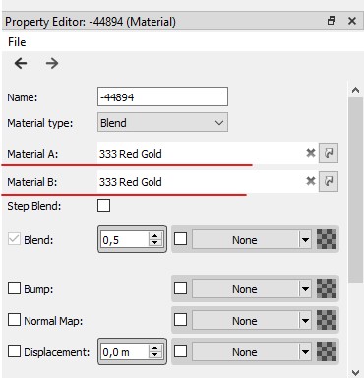The height and width of the screenshot is (378, 364).
Task: Click Blend row None texture button
Action: pyautogui.click(x=245, y=240)
